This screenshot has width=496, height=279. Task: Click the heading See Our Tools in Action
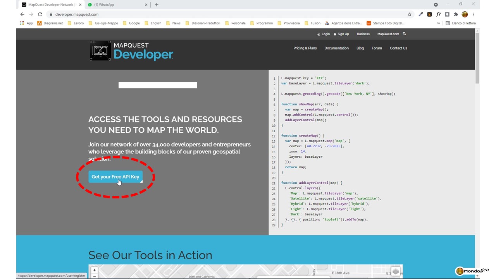pyautogui.click(x=150, y=255)
